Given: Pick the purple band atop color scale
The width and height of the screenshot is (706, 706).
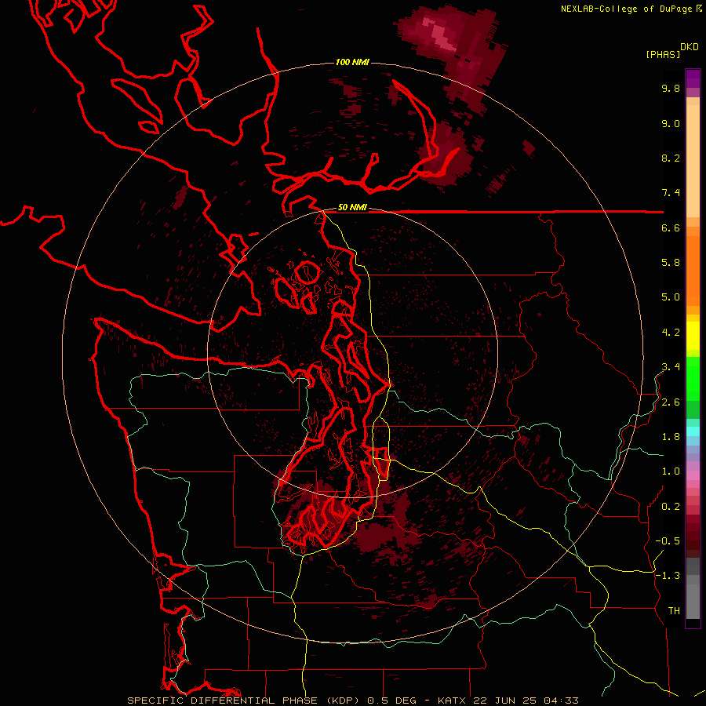Looking at the screenshot, I should (x=693, y=78).
